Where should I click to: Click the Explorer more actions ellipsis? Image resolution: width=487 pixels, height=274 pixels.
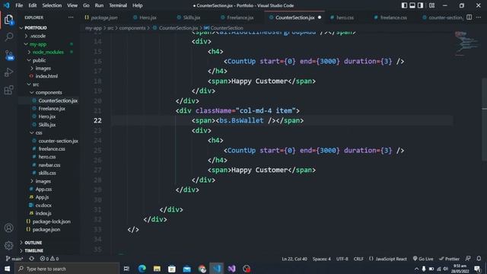pyautogui.click(x=71, y=18)
